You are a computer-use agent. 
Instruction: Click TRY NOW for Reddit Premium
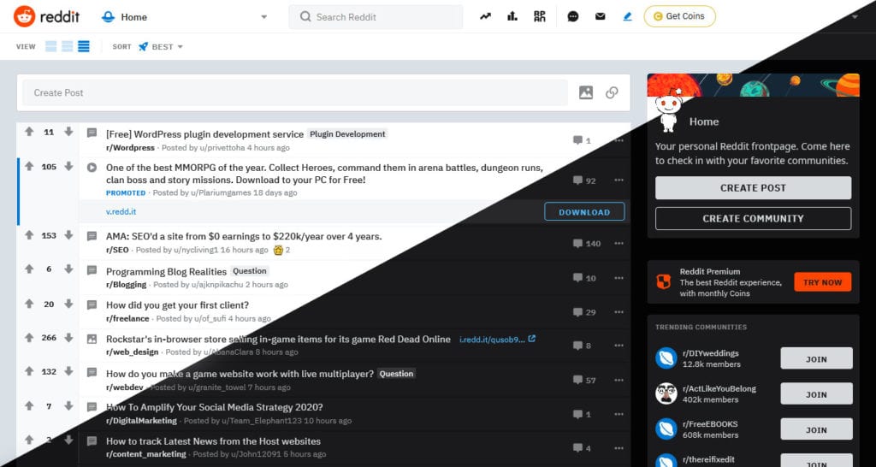822,282
